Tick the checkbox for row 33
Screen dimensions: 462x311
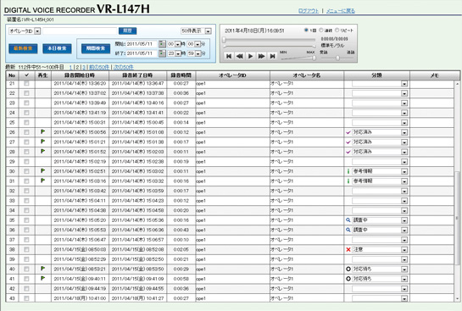click(x=26, y=201)
